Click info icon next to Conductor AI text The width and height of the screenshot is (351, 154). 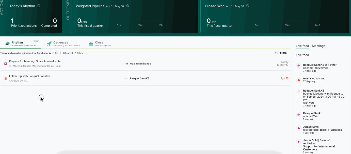57,53
